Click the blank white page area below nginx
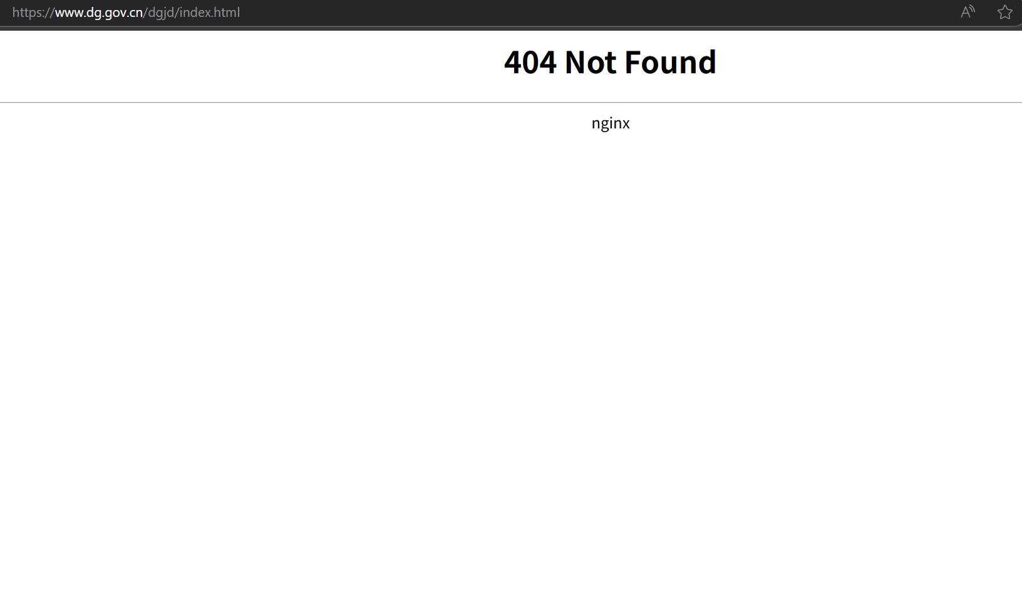The width and height of the screenshot is (1022, 600). point(511,363)
